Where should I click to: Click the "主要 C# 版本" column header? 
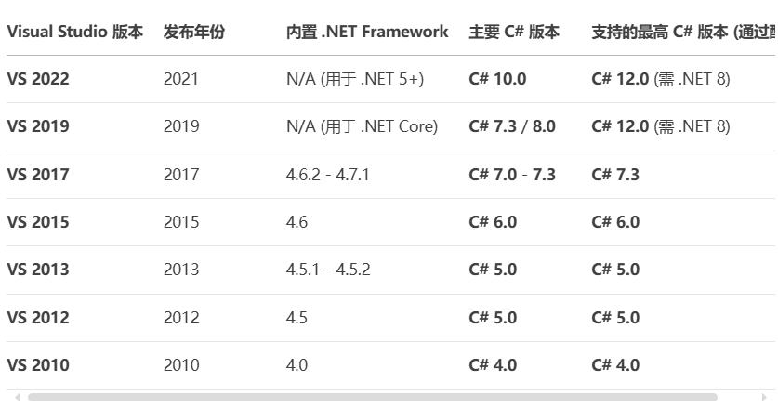(514, 32)
